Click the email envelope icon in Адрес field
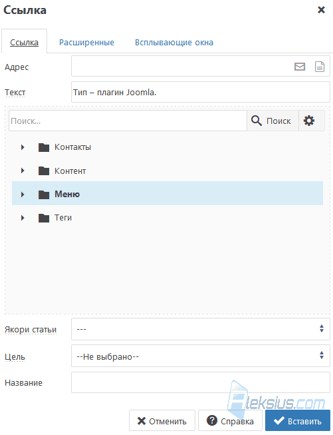 [x=300, y=67]
